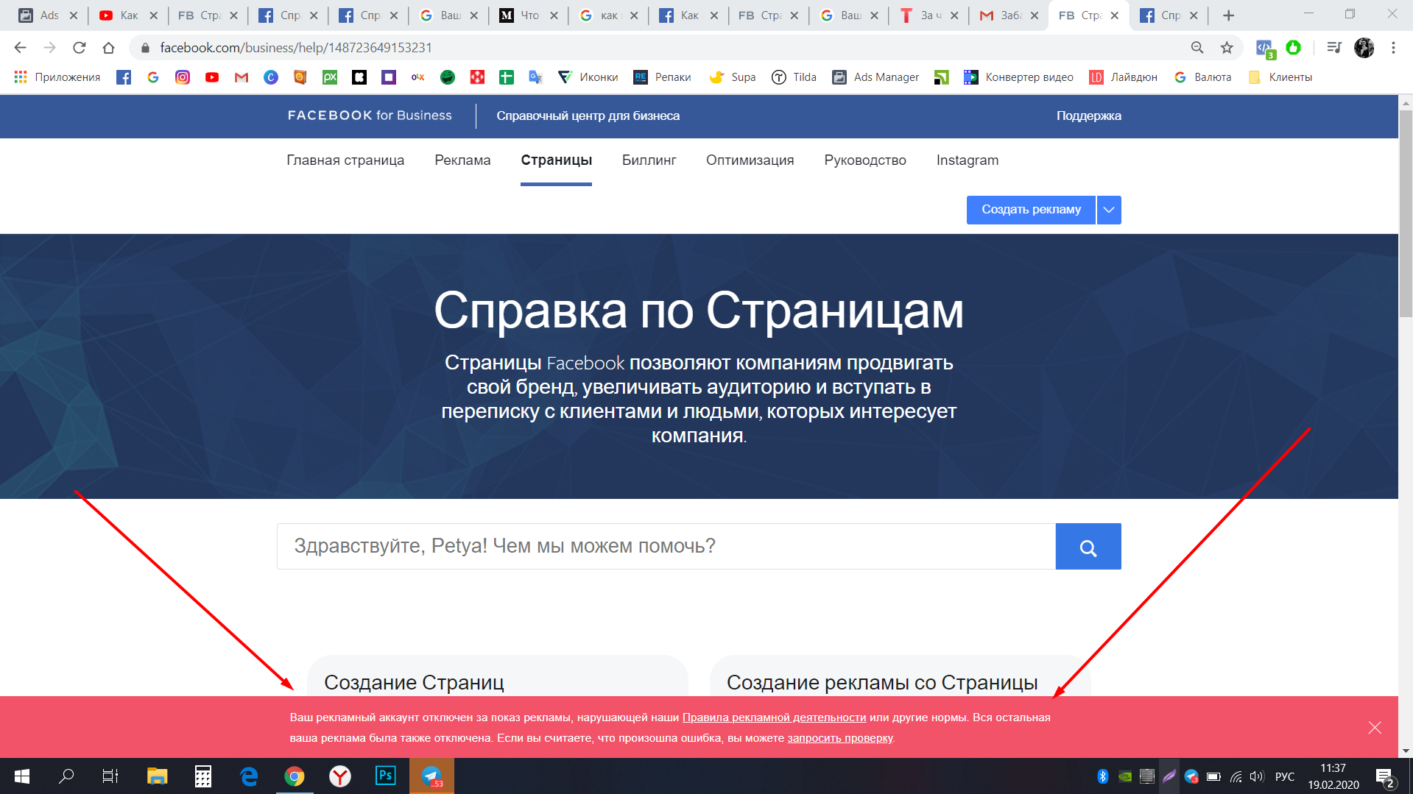Open the blue Canva bookmark icon
Image resolution: width=1413 pixels, height=794 pixels.
[x=271, y=77]
